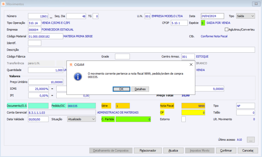The width and height of the screenshot is (262, 157).
Task: Click the Nota Fiscal field 9899
Action: point(193,106)
